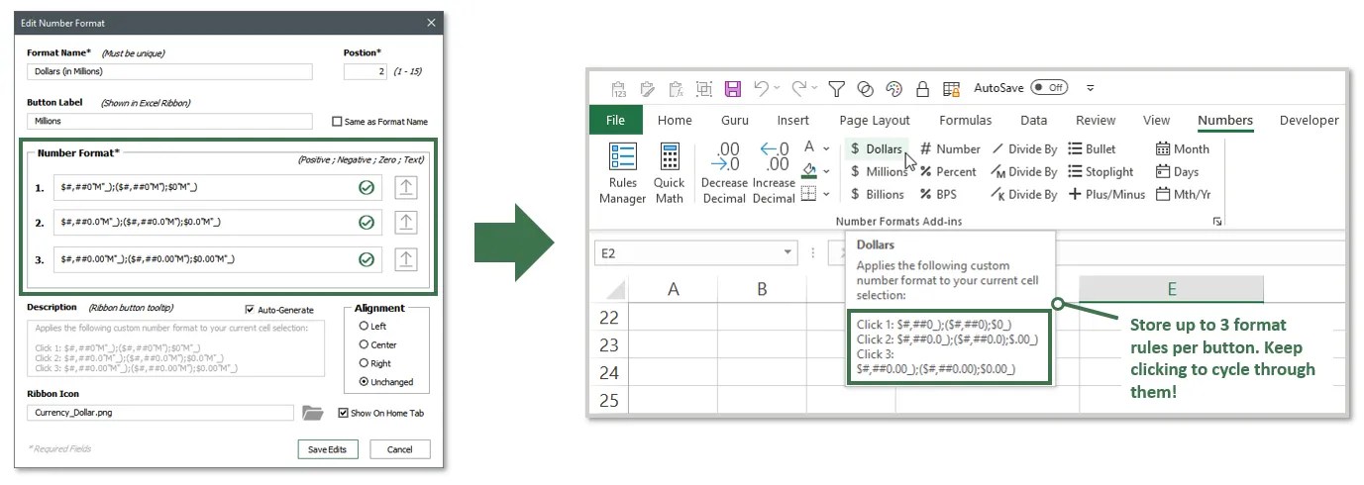The width and height of the screenshot is (1364, 485).
Task: Select column E header in spreadsheet
Action: (1171, 289)
